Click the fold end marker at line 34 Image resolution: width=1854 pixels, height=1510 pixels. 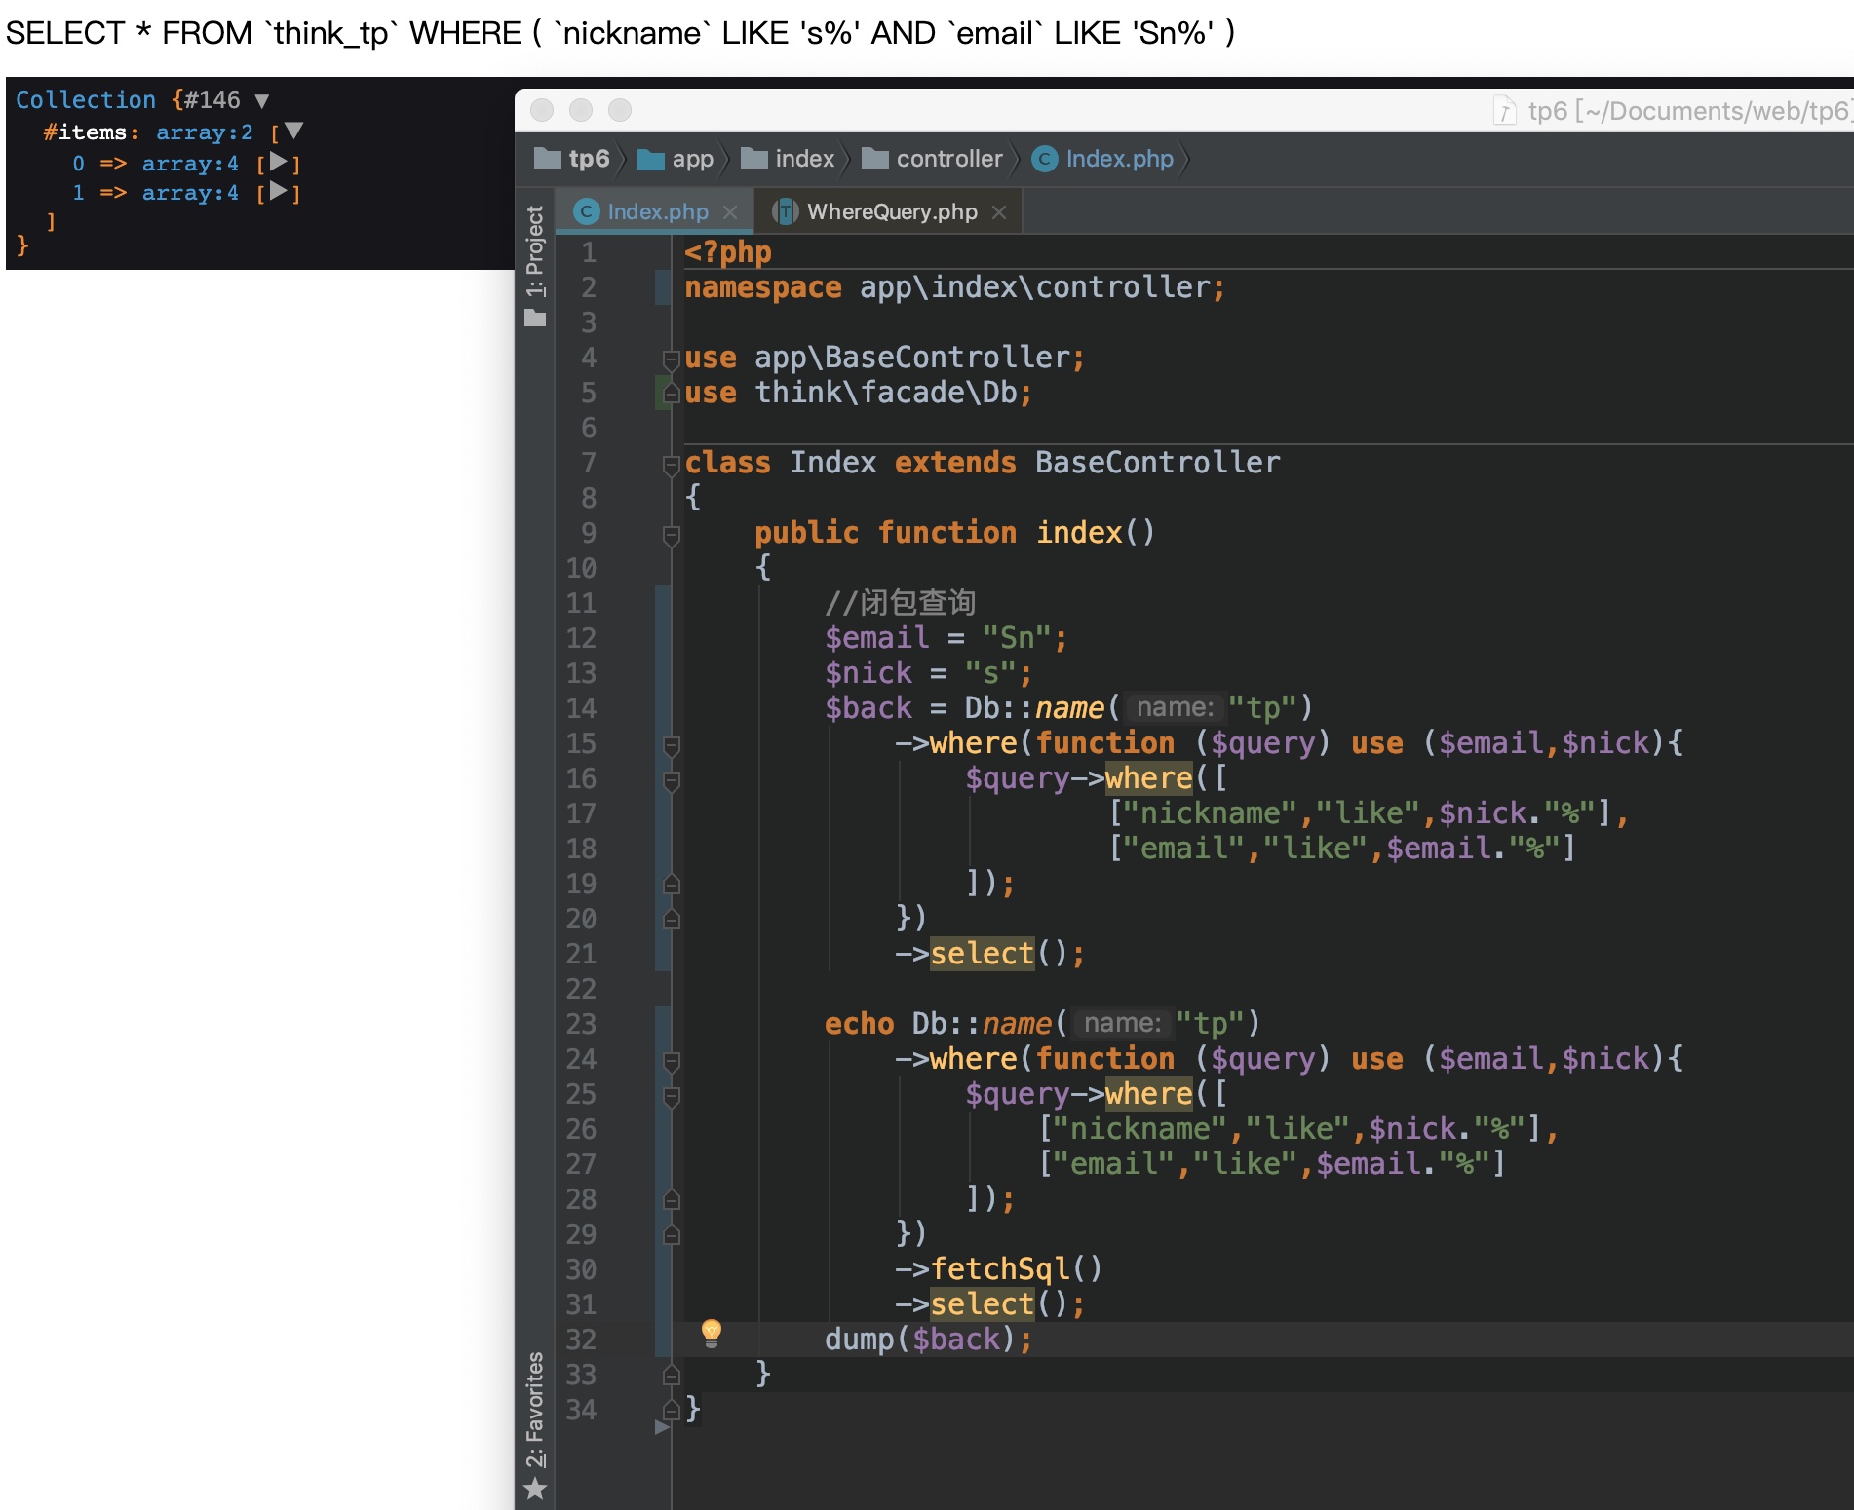click(x=671, y=1410)
